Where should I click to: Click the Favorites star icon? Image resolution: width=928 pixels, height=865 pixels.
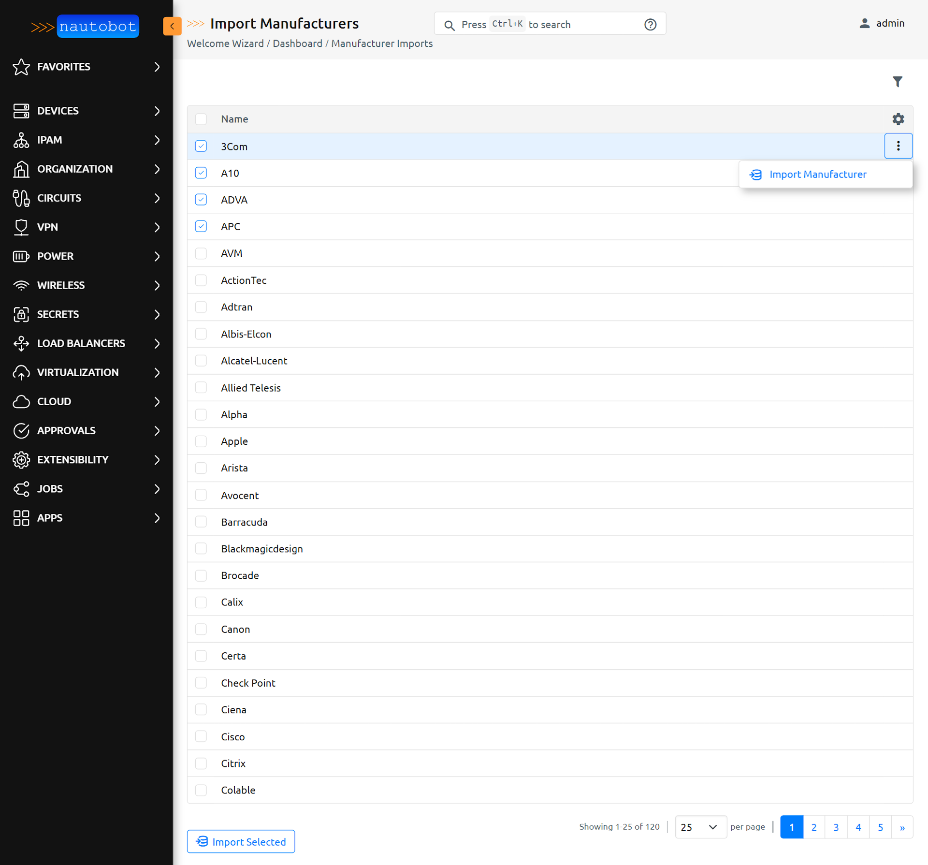[x=21, y=67]
